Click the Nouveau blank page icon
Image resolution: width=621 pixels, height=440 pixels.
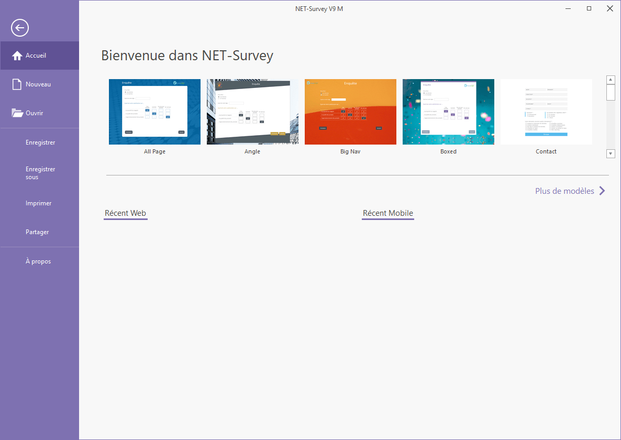[17, 84]
